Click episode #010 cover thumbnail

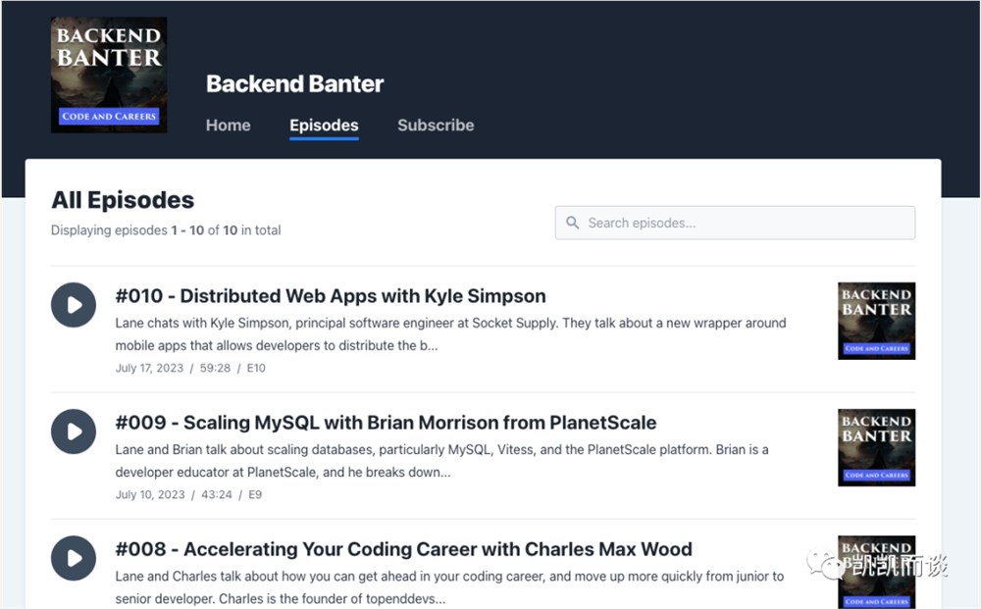click(876, 321)
